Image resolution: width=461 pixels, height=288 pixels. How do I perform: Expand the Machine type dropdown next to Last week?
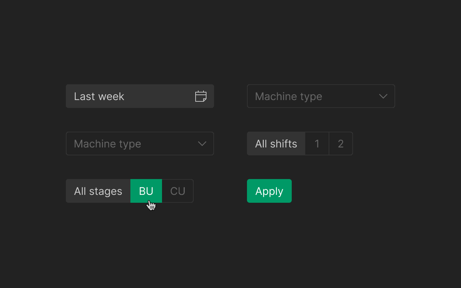[321, 96]
